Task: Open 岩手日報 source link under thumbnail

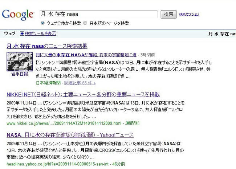Action: click(20, 74)
